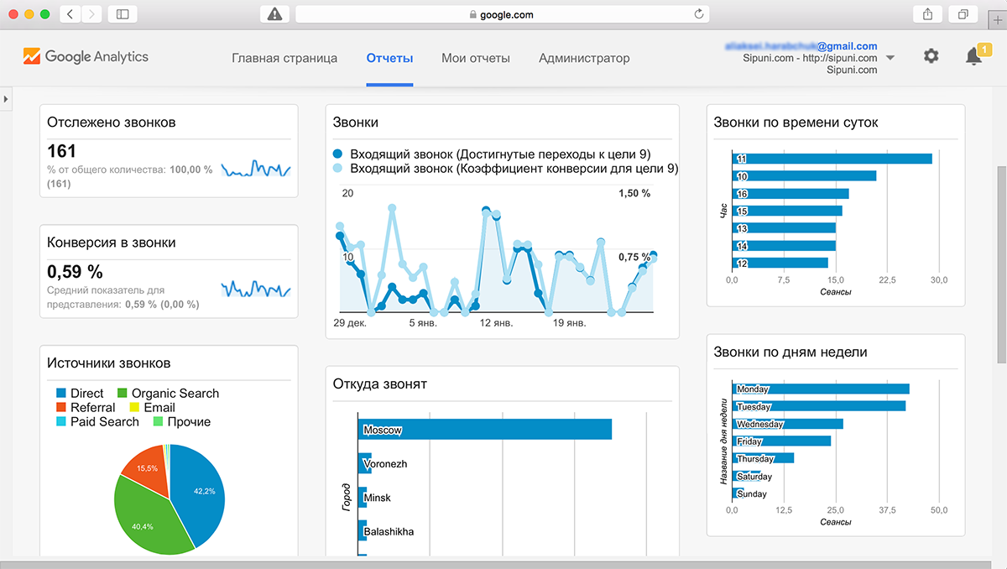Add a new tab plus button
Screen dimensions: 1007x569
point(996,22)
